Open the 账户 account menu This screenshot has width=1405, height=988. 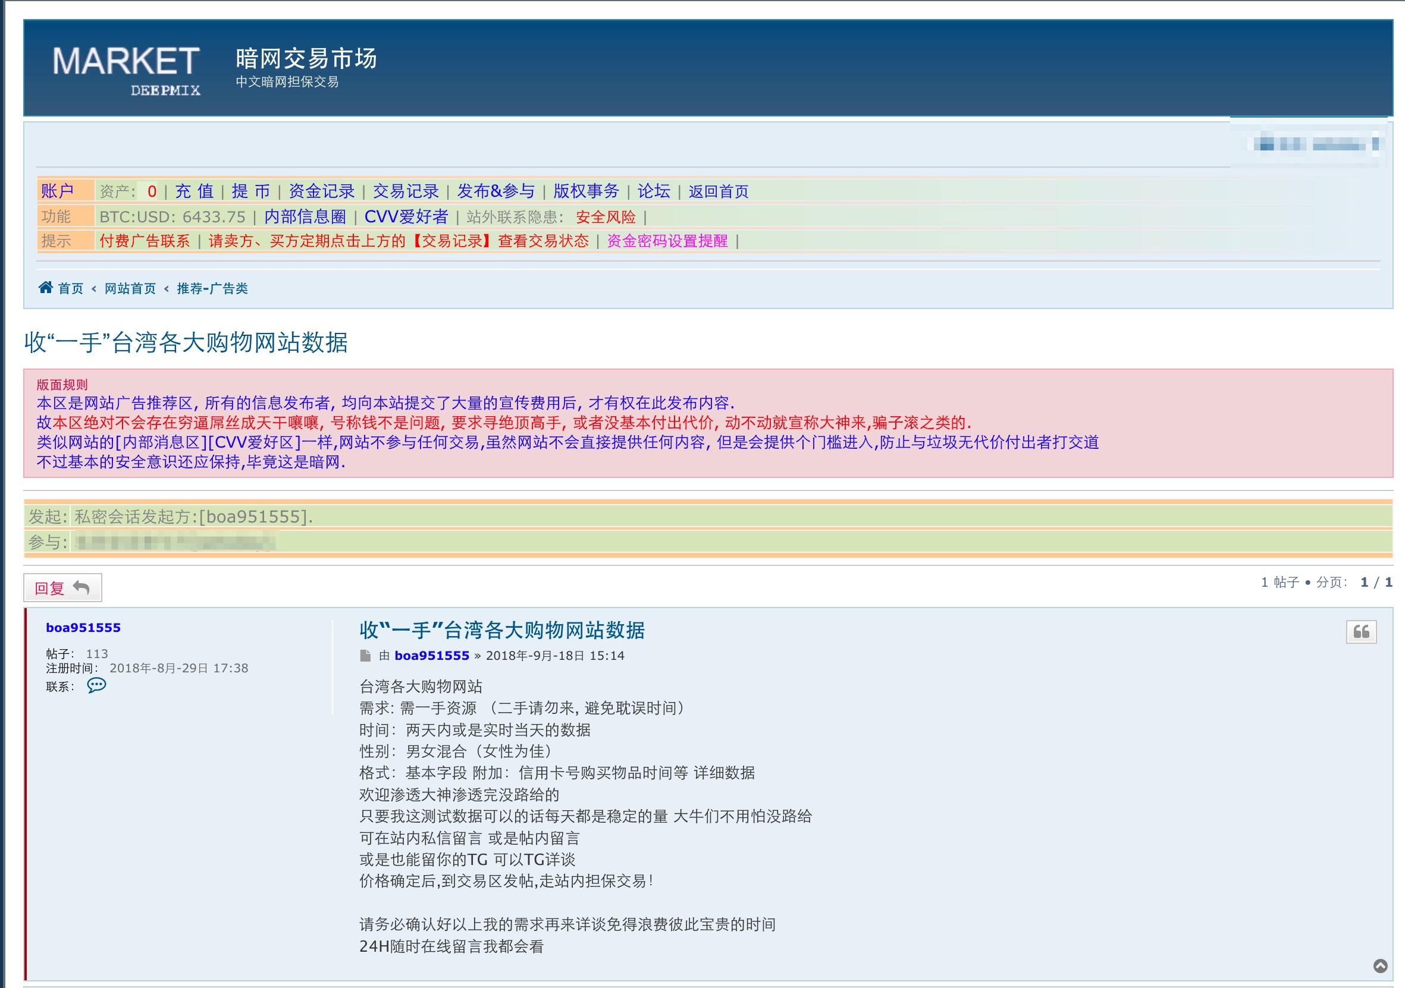point(58,191)
